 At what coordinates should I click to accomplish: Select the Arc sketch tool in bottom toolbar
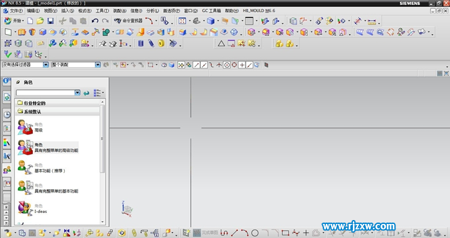[244, 233]
